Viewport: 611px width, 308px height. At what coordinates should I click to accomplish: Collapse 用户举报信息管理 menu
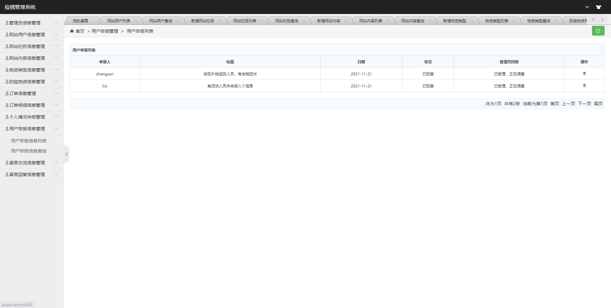(32, 129)
